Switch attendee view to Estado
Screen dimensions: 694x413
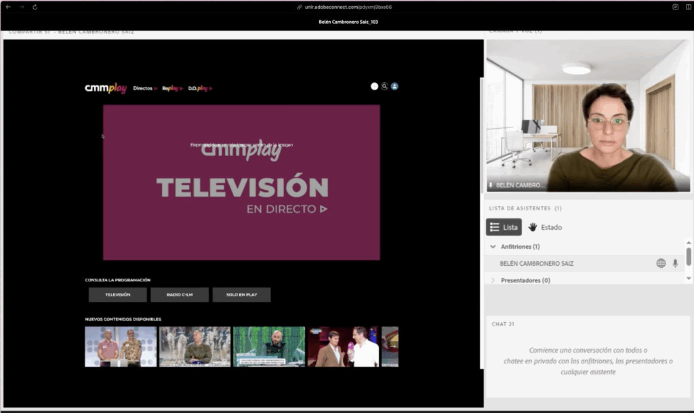pyautogui.click(x=545, y=227)
